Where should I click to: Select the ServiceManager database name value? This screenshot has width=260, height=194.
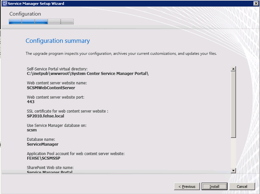pos(43,144)
